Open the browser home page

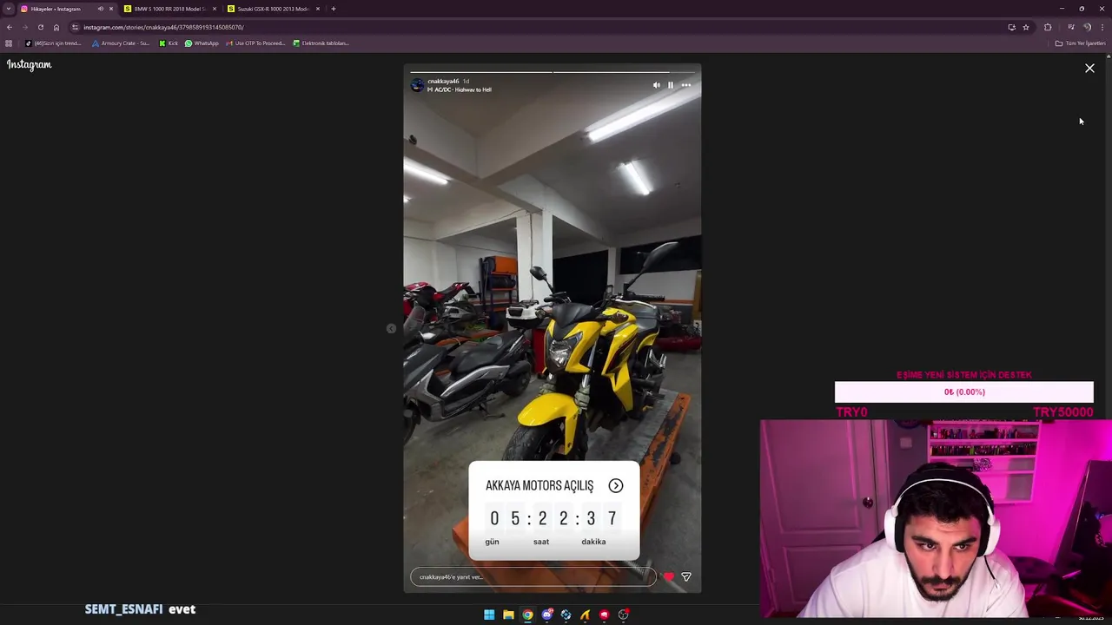coord(56,27)
